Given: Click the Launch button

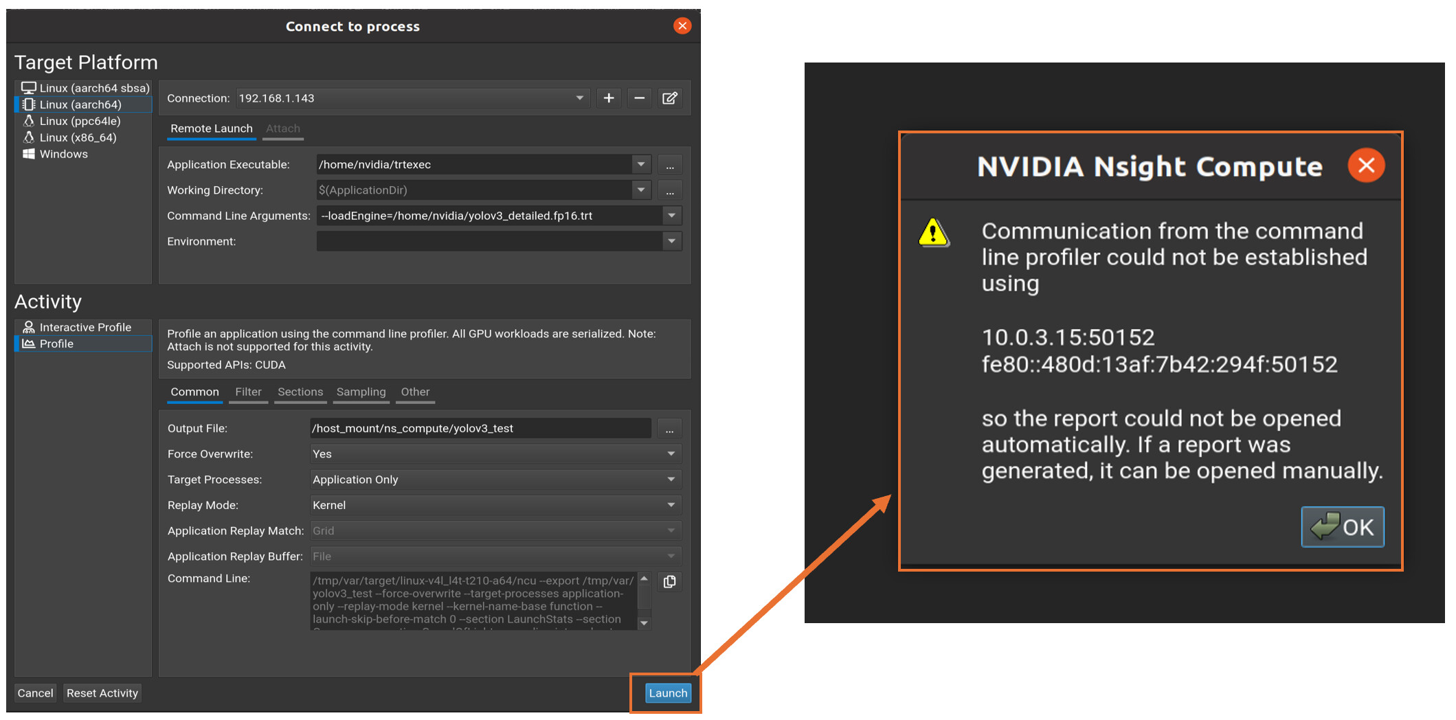Looking at the screenshot, I should 667,693.
